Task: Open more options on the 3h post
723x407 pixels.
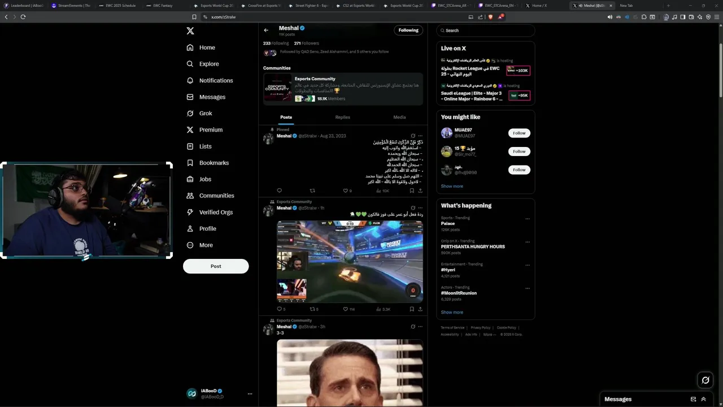Action: (420, 327)
